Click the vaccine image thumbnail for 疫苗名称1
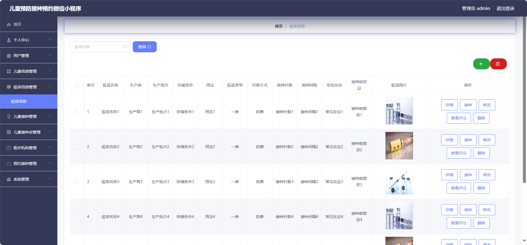This screenshot has height=245, width=527. (399, 111)
